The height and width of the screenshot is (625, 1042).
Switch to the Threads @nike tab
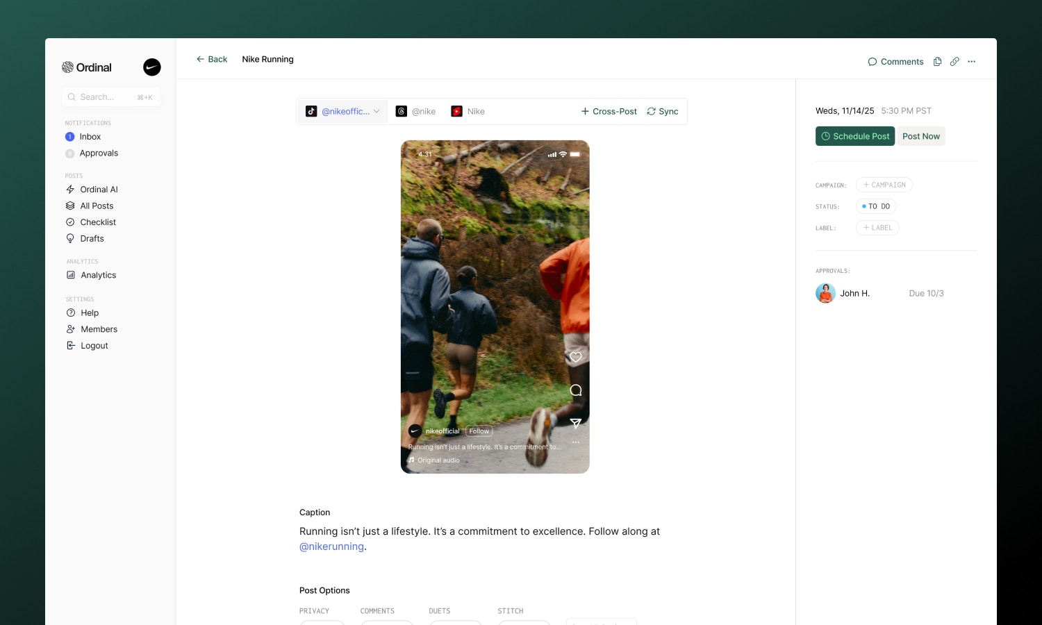pyautogui.click(x=416, y=111)
